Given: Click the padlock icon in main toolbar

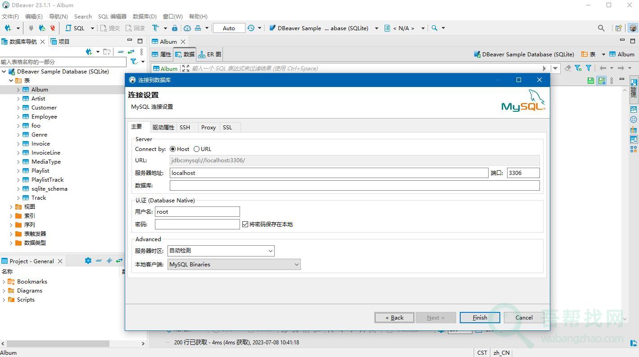Looking at the screenshot, I should [x=175, y=28].
